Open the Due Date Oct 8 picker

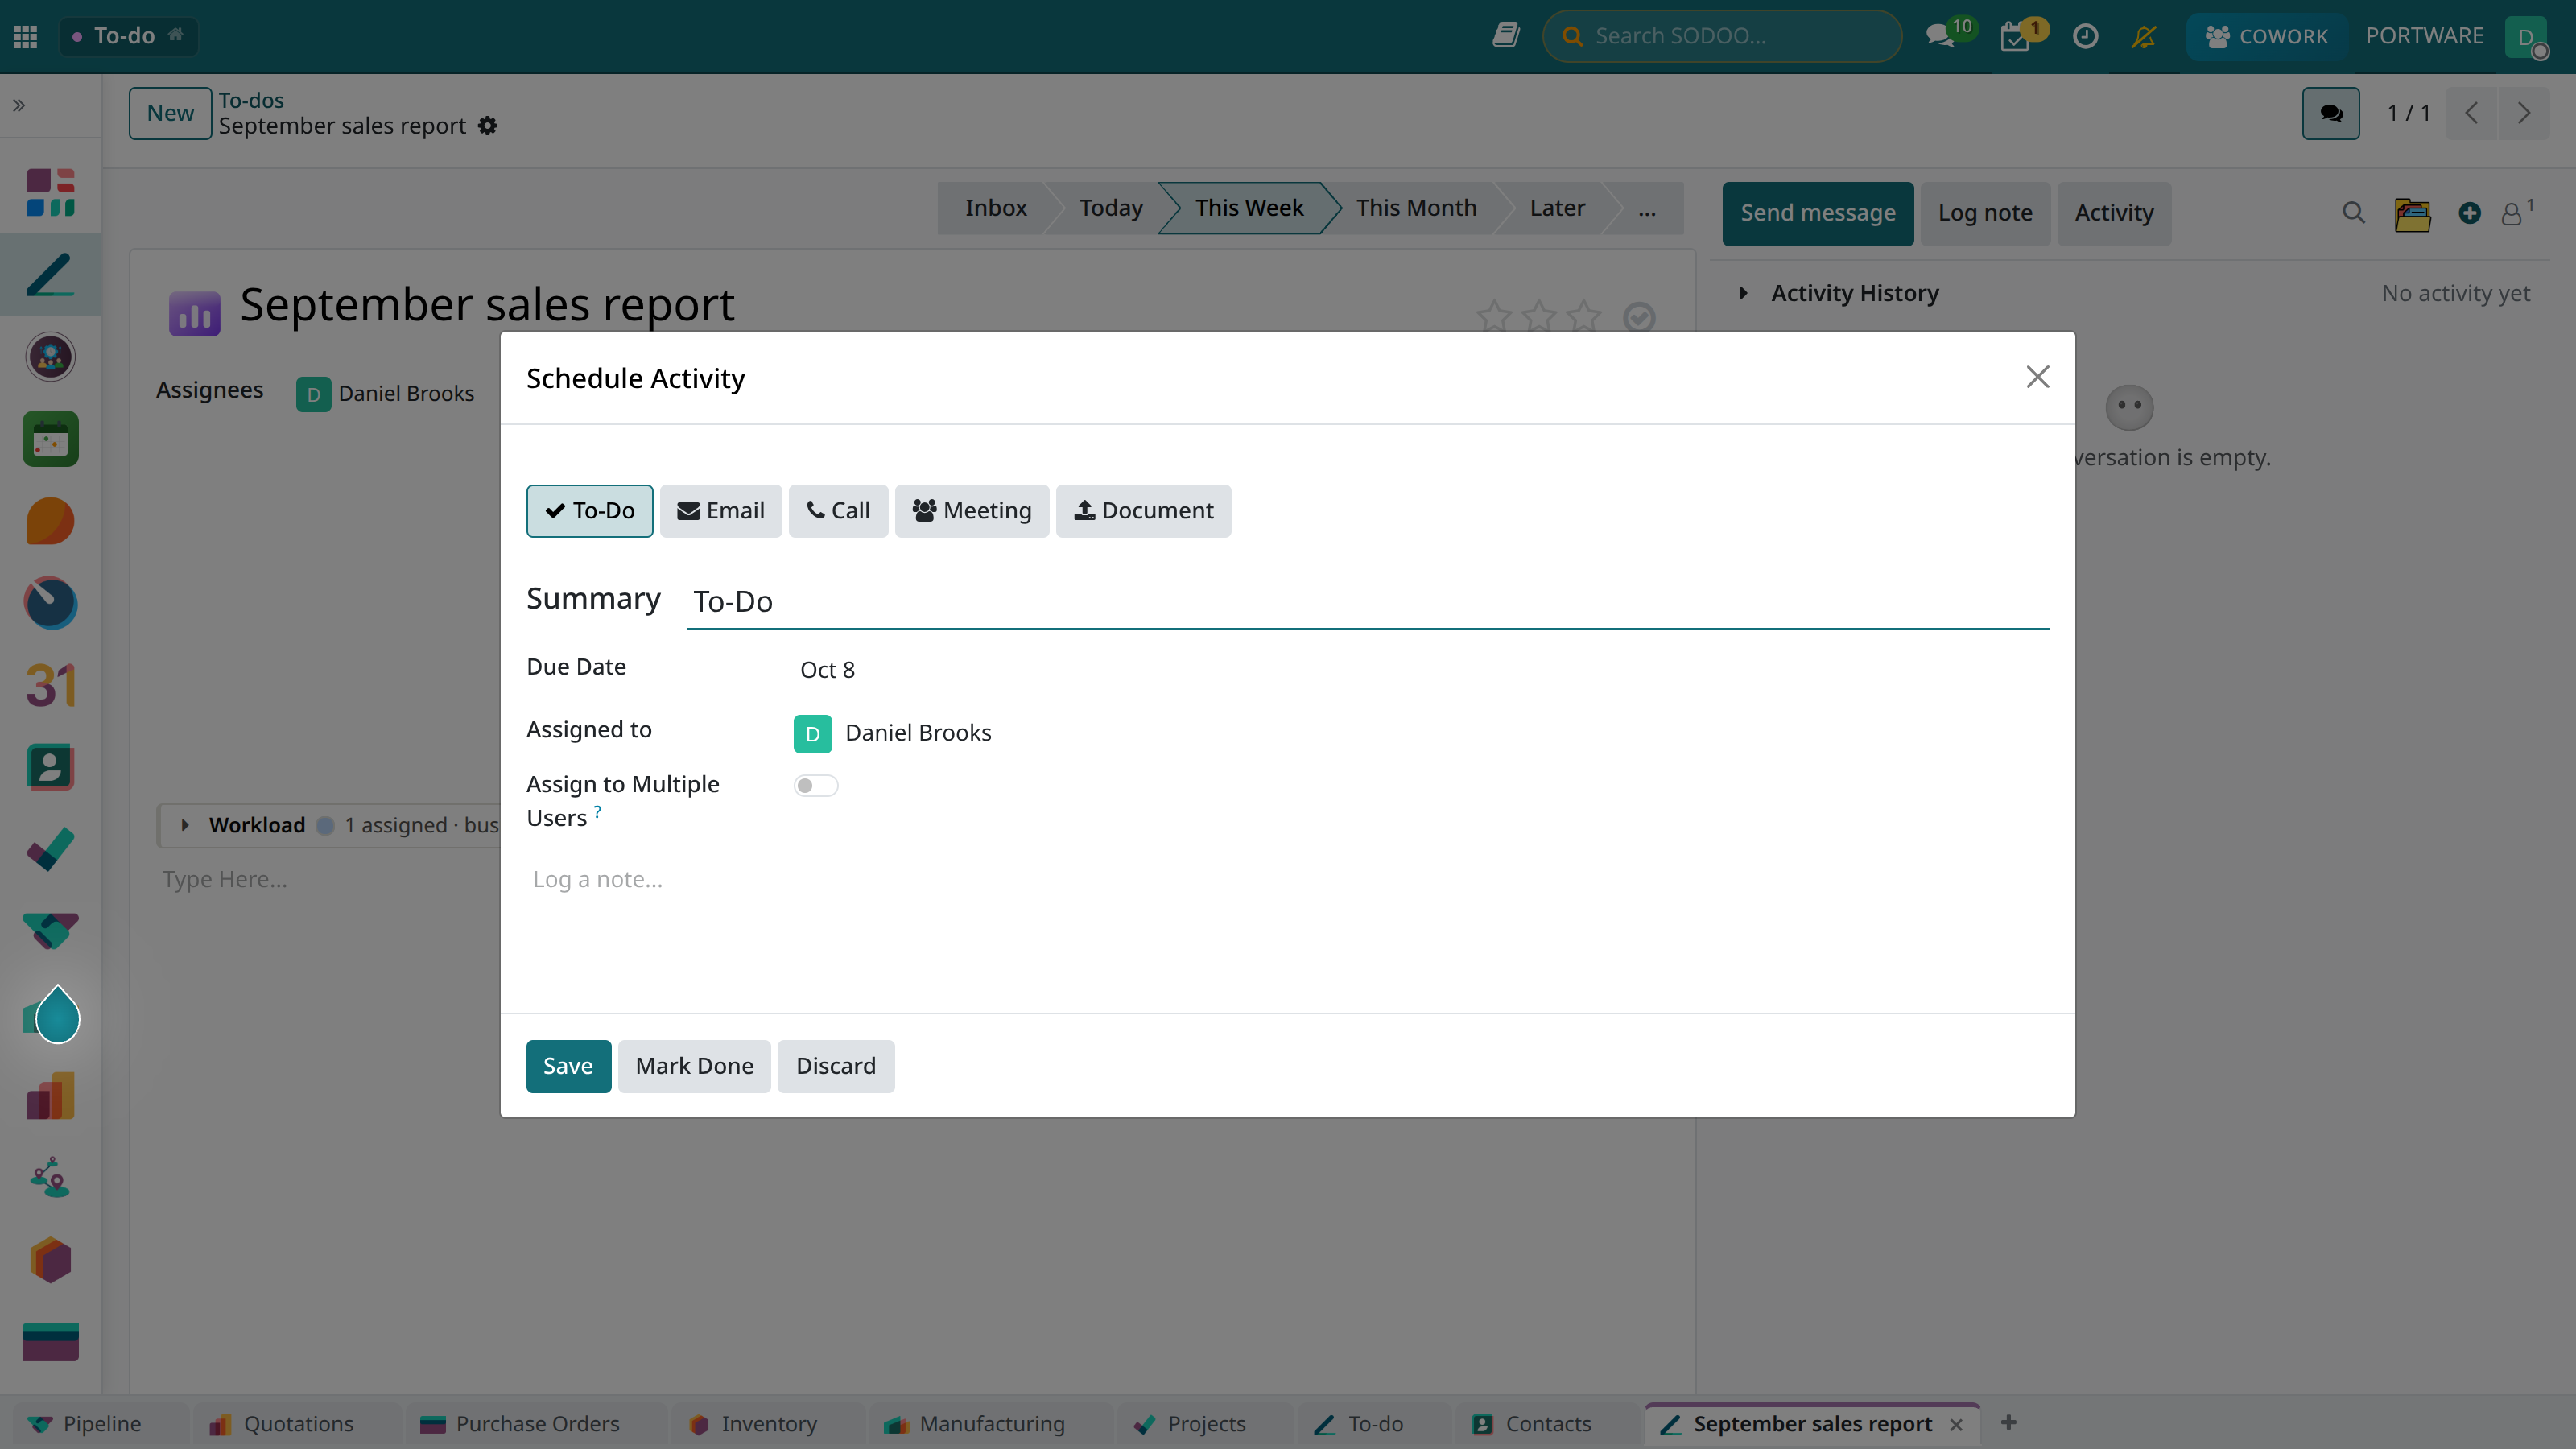tap(827, 670)
